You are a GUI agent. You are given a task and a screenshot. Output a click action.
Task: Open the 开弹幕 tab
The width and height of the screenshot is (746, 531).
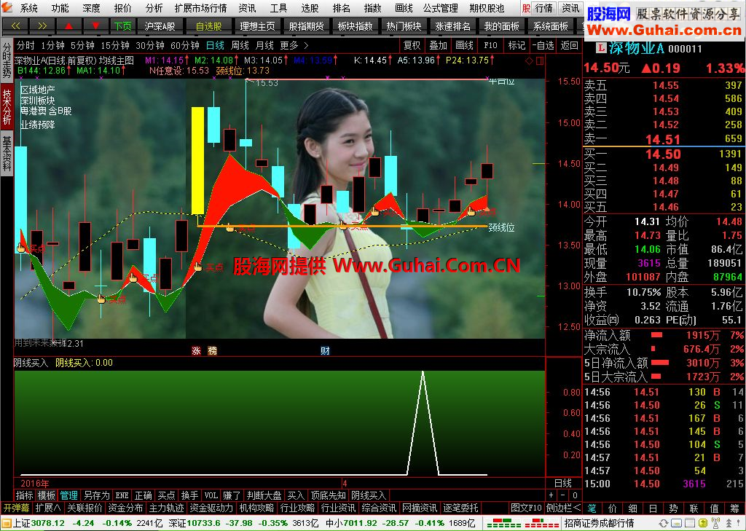click(16, 508)
